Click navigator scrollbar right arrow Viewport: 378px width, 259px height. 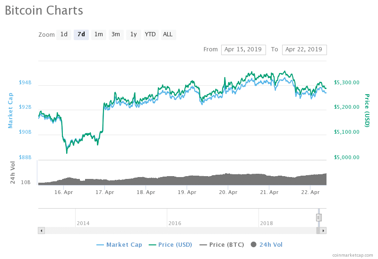[x=323, y=231]
